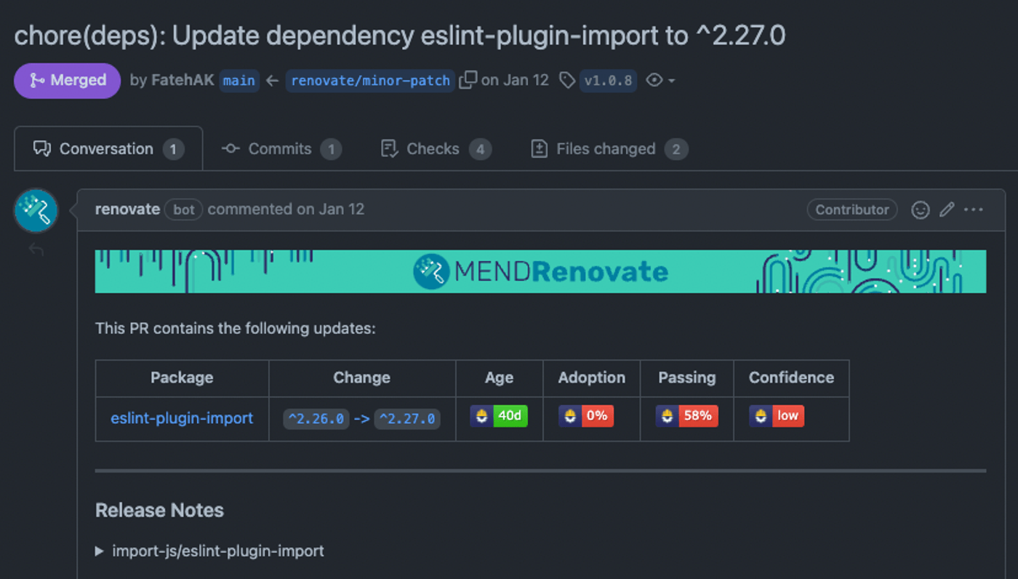This screenshot has height=579, width=1018.
Task: Click the Checks checklist icon
Action: [388, 148]
